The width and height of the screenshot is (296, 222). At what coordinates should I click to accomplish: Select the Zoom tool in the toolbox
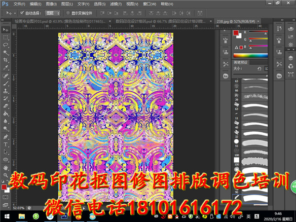point(5,176)
